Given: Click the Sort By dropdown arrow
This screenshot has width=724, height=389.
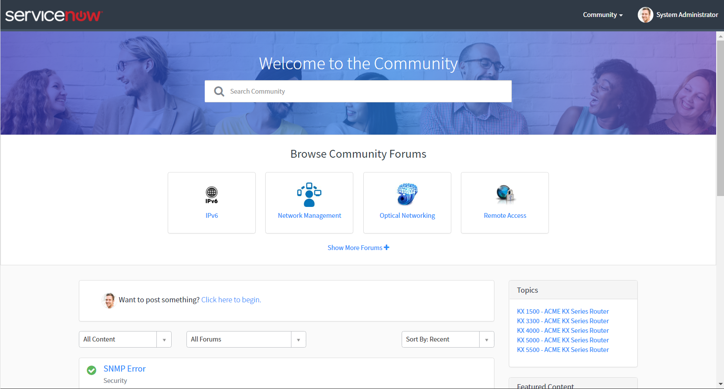Looking at the screenshot, I should [487, 340].
